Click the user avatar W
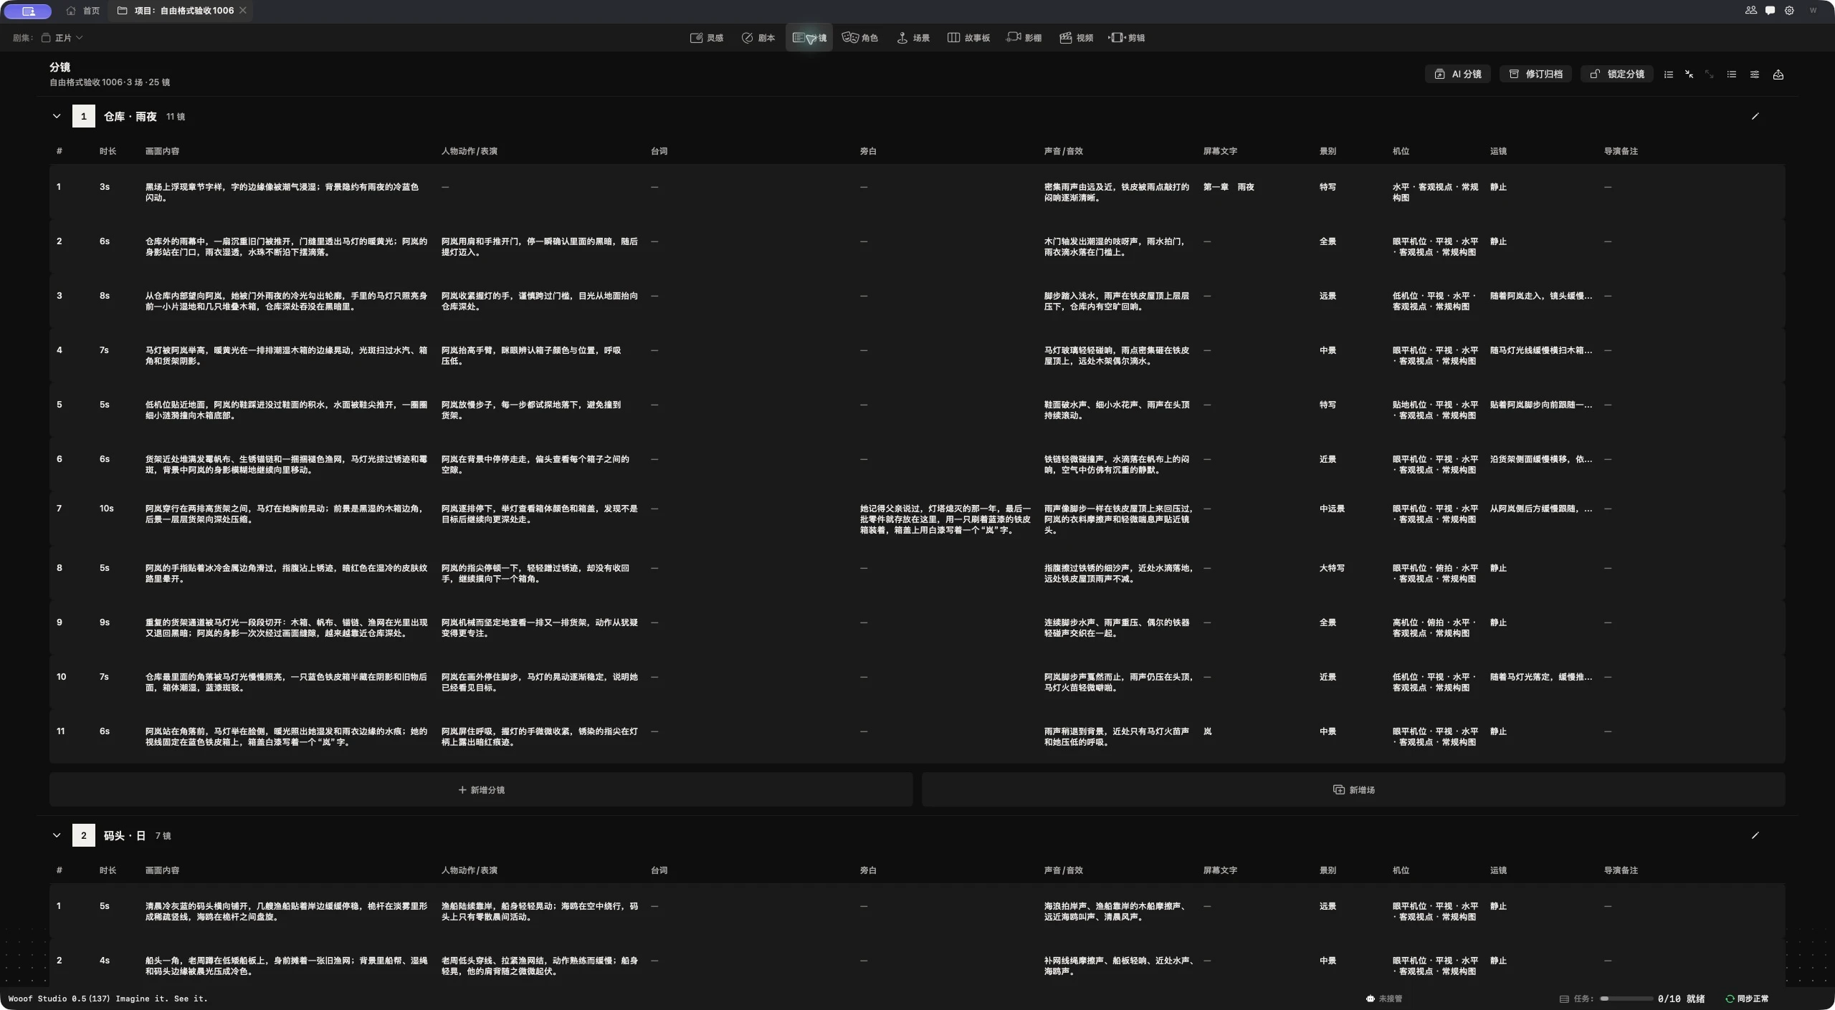 pos(1813,11)
